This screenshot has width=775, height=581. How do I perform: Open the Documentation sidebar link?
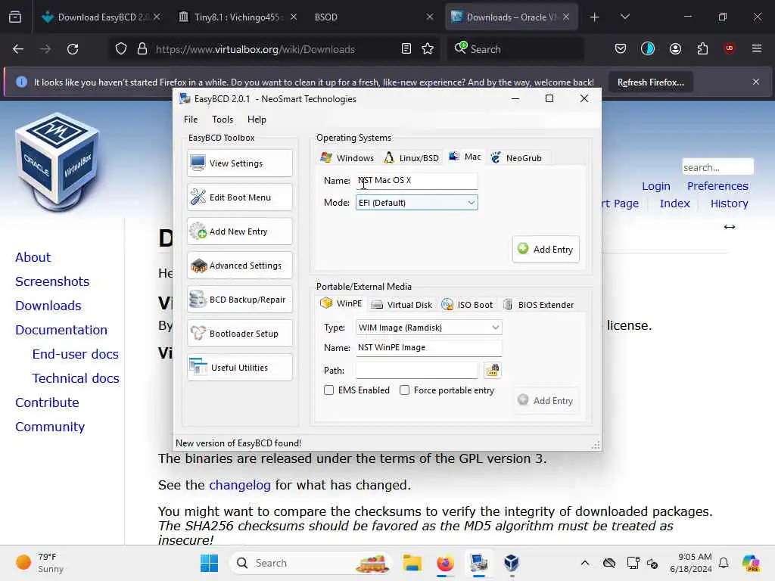[61, 330]
